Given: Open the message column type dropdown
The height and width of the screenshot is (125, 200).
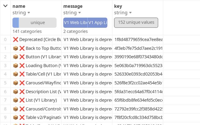Looking at the screenshot, I should pos(79,13).
